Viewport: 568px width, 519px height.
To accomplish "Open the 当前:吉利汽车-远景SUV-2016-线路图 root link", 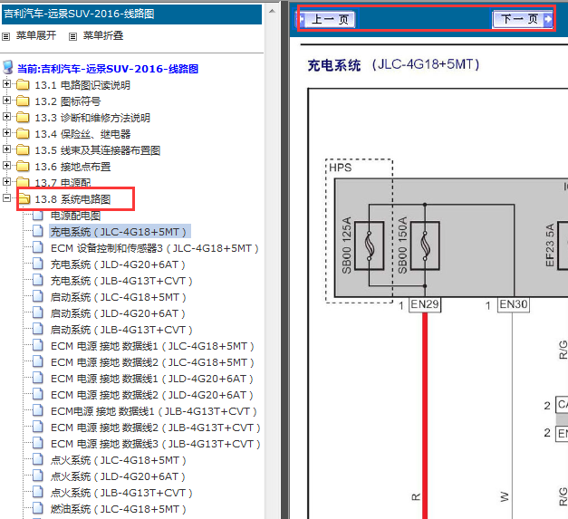I will pyautogui.click(x=108, y=69).
